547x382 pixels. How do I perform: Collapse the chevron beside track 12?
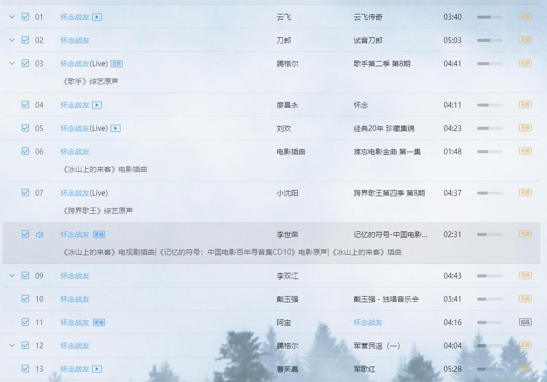click(x=12, y=346)
